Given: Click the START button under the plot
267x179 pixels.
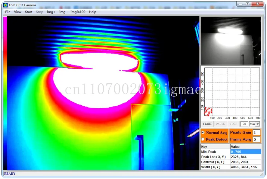Looking at the screenshot, I should [x=207, y=124].
